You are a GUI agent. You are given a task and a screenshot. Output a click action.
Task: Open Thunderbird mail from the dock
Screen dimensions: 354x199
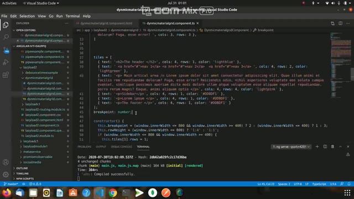click(x=20, y=193)
